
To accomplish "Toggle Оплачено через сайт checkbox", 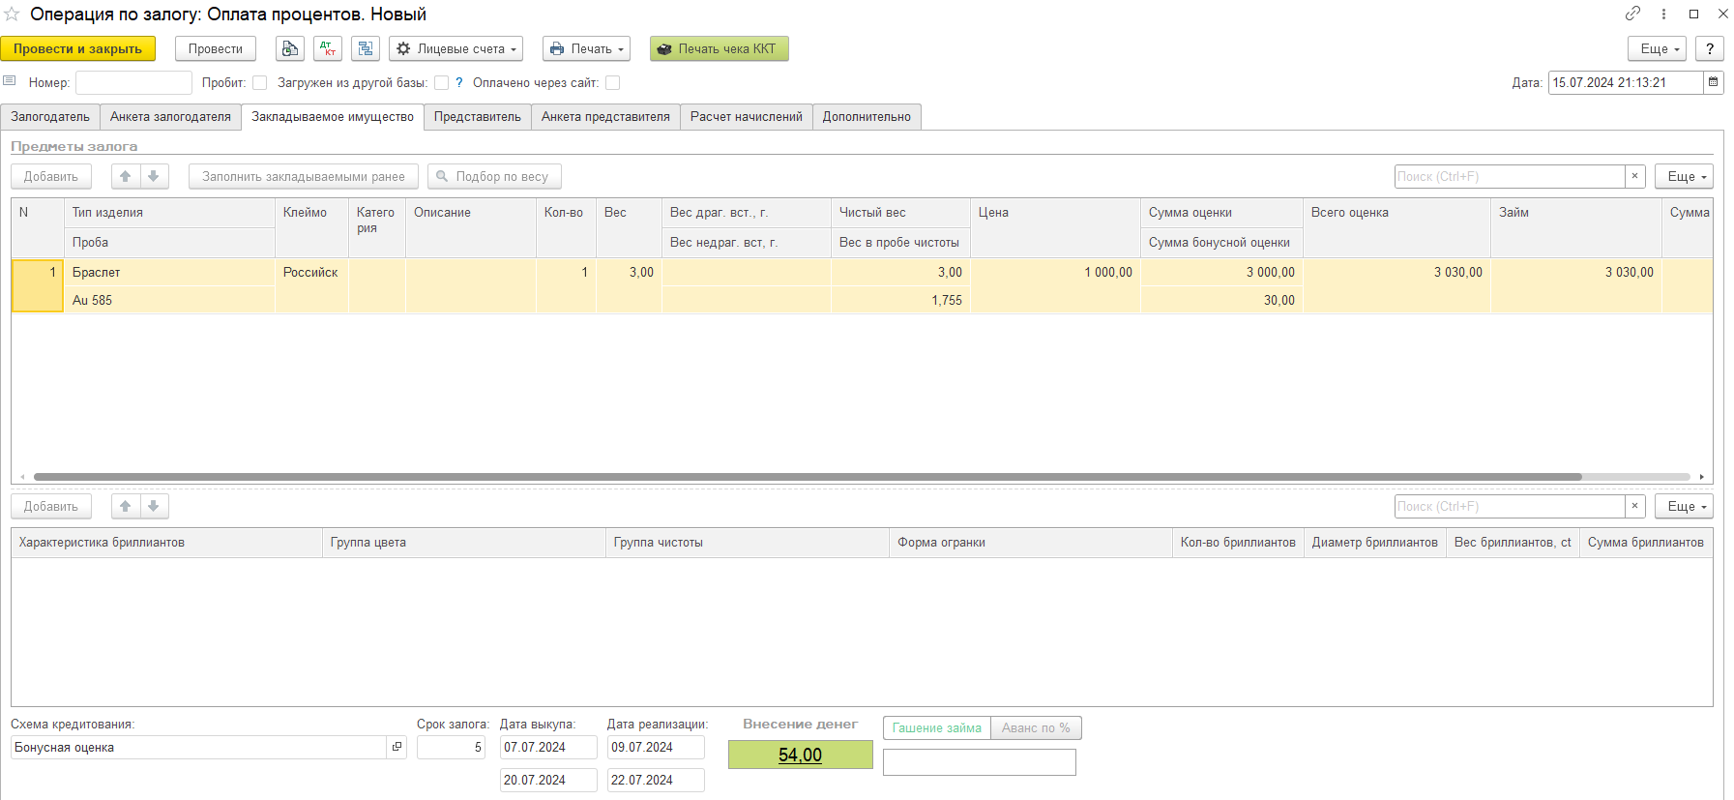I will click(612, 82).
